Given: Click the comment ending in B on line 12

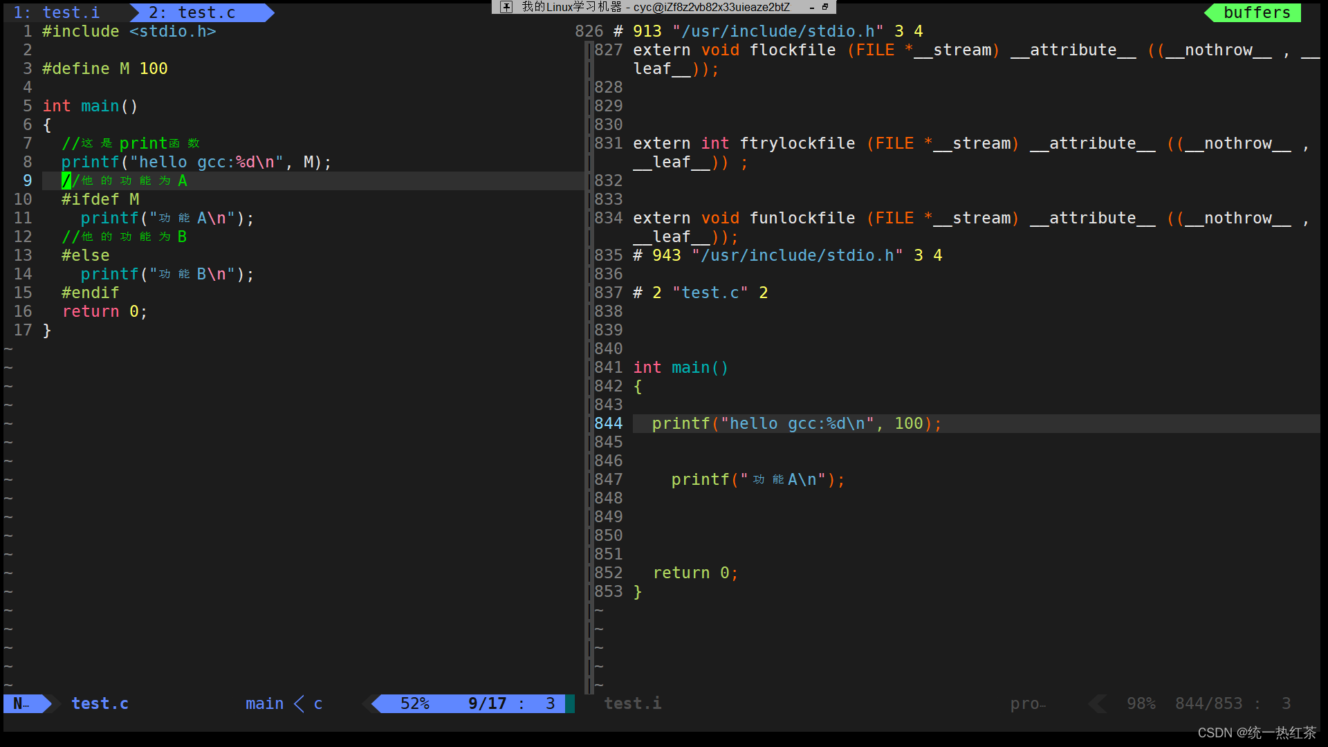Looking at the screenshot, I should (124, 237).
